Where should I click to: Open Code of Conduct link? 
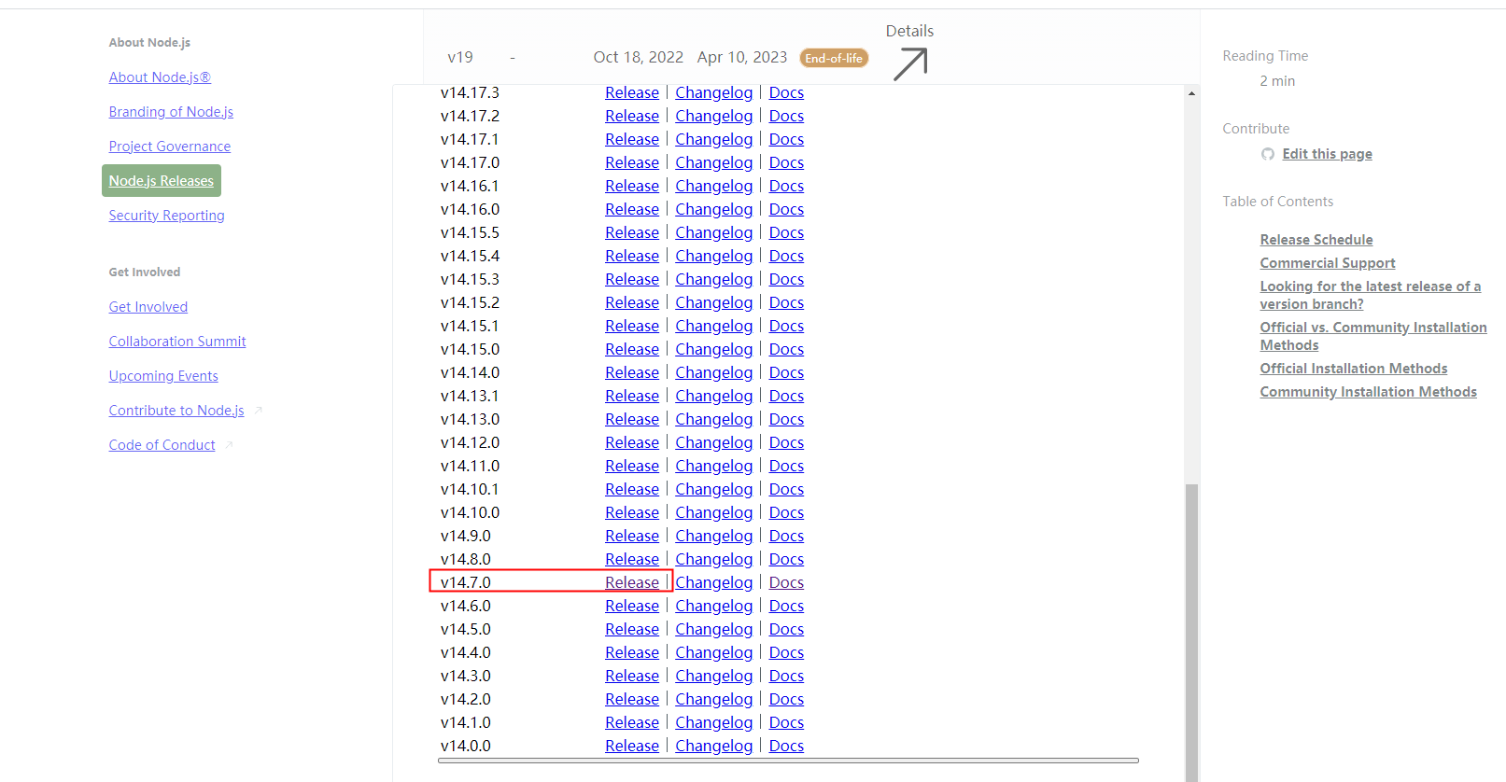[x=162, y=445]
